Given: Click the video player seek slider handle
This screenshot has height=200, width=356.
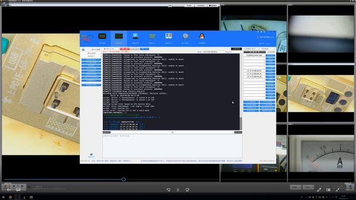Looking at the screenshot, I should (123, 179).
